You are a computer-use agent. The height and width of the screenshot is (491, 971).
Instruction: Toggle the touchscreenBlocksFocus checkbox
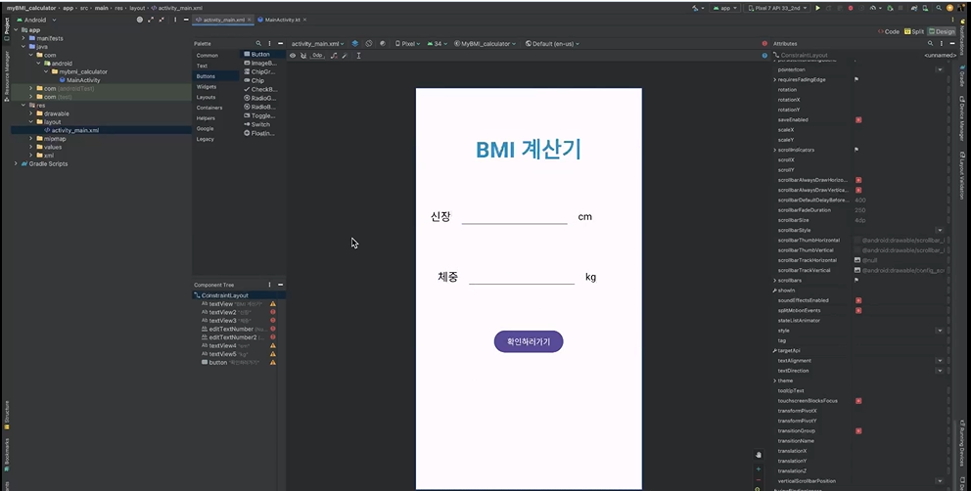click(858, 401)
